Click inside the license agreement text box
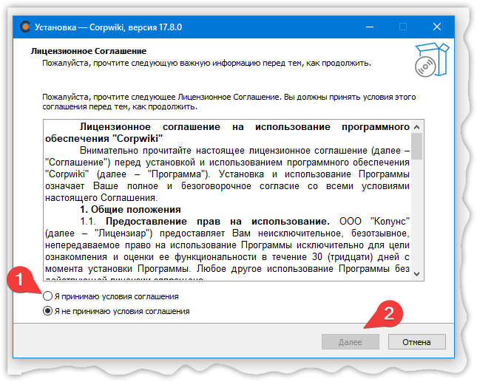477x382 pixels. [222, 192]
